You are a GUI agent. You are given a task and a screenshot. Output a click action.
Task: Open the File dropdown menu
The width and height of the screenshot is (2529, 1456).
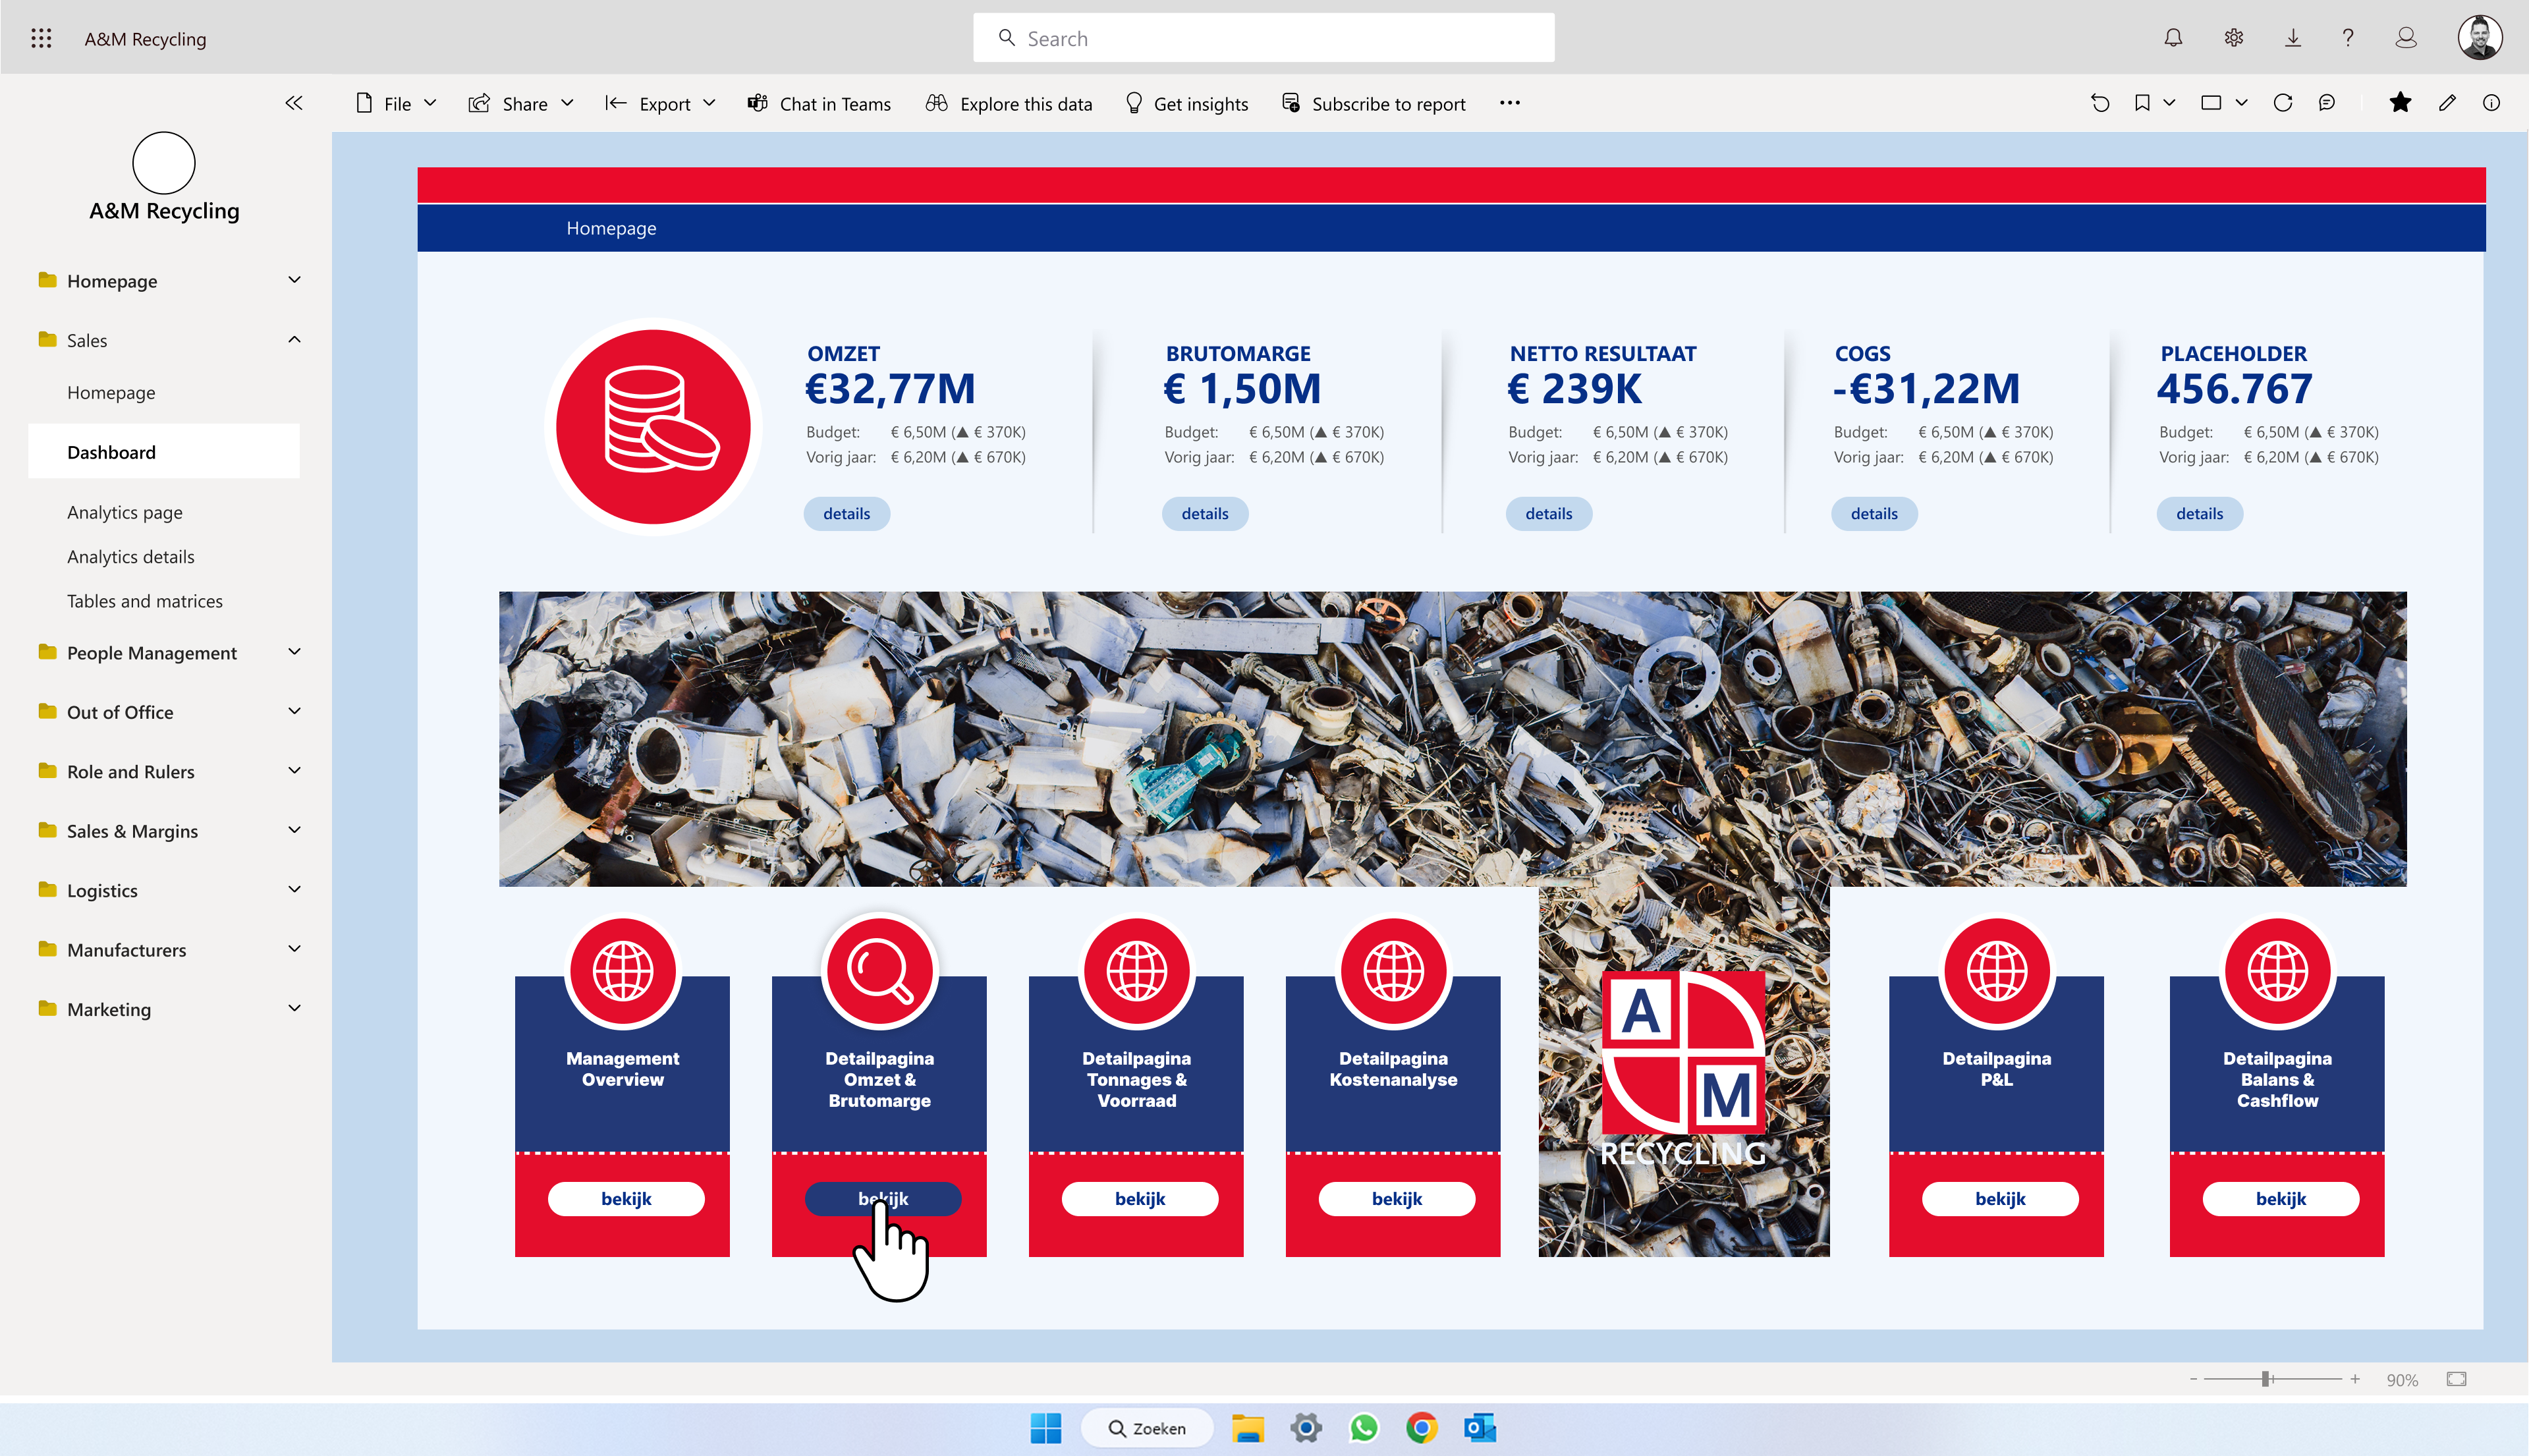coord(397,104)
